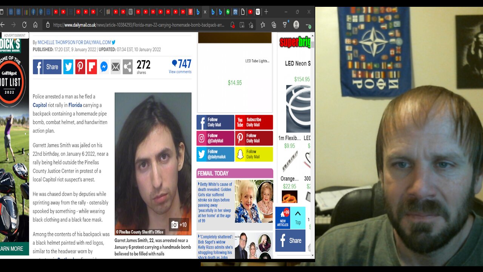Click the $154.95 price

[x=302, y=79]
